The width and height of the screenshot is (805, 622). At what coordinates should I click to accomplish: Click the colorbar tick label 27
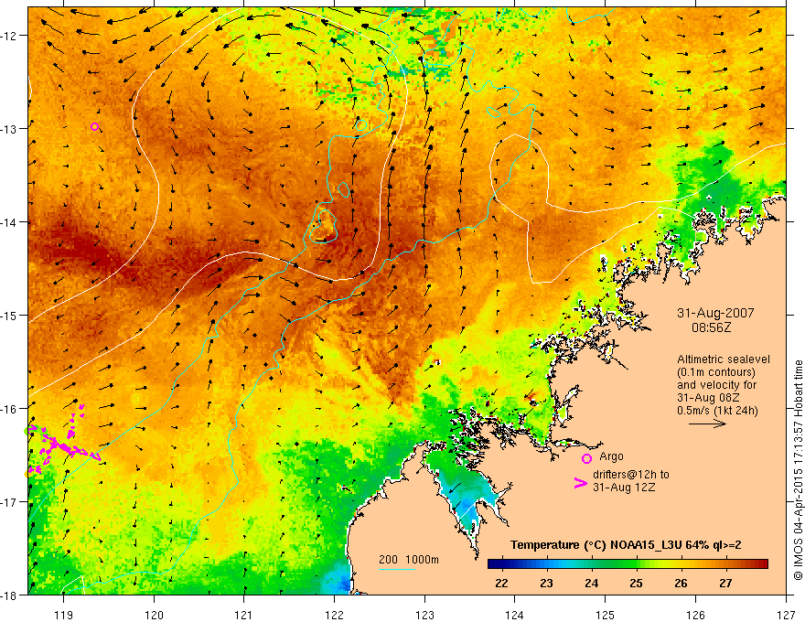click(725, 583)
